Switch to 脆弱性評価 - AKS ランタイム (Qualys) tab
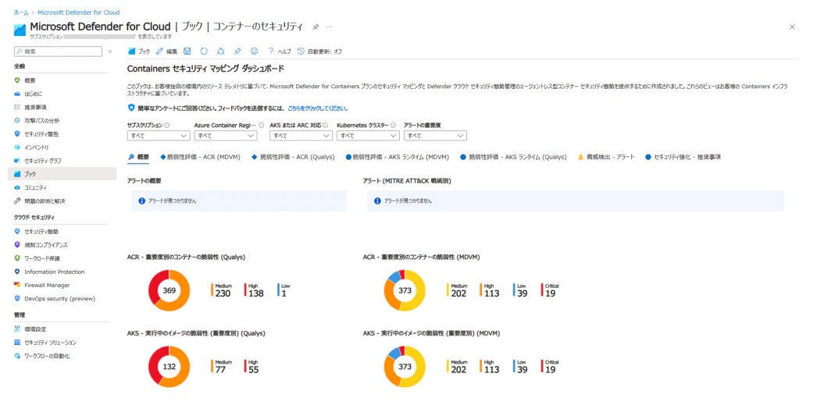 (x=513, y=157)
